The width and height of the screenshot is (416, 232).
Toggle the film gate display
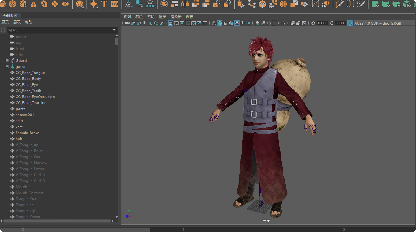[176, 23]
